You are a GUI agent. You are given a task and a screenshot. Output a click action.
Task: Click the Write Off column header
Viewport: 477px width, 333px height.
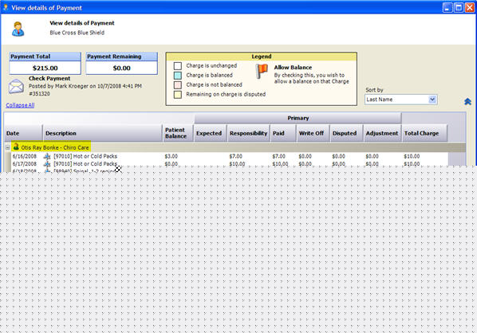[313, 133]
